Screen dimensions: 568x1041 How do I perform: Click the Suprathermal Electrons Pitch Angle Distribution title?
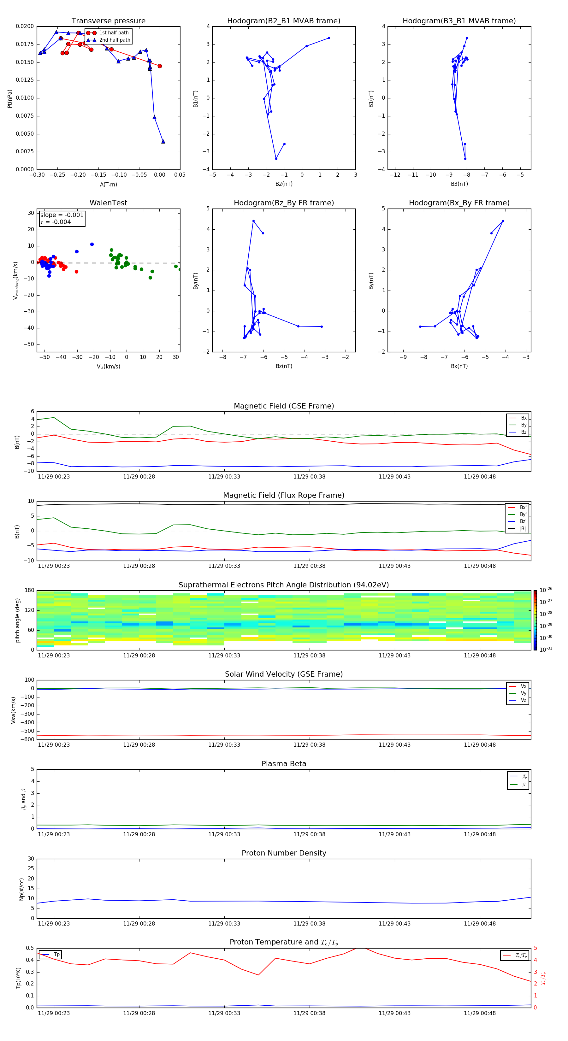(x=284, y=585)
